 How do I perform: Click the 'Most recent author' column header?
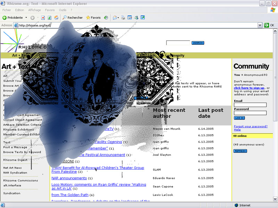[x=169, y=113]
